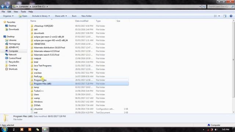Viewport: 235px width, 132px height.
Task: Open the More view options arrow
Action: [219, 16]
